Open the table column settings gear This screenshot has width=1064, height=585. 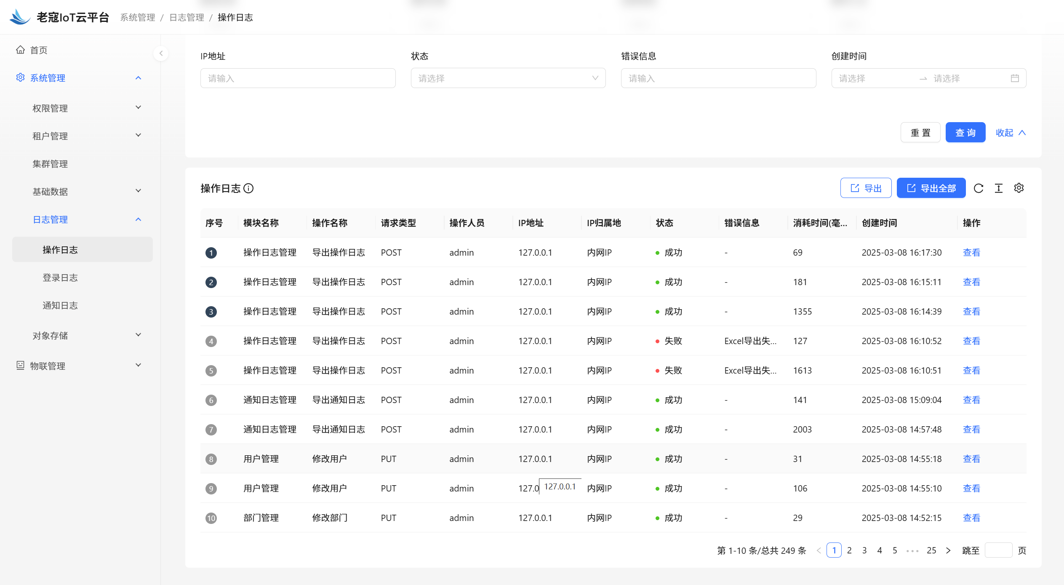pos(1019,188)
